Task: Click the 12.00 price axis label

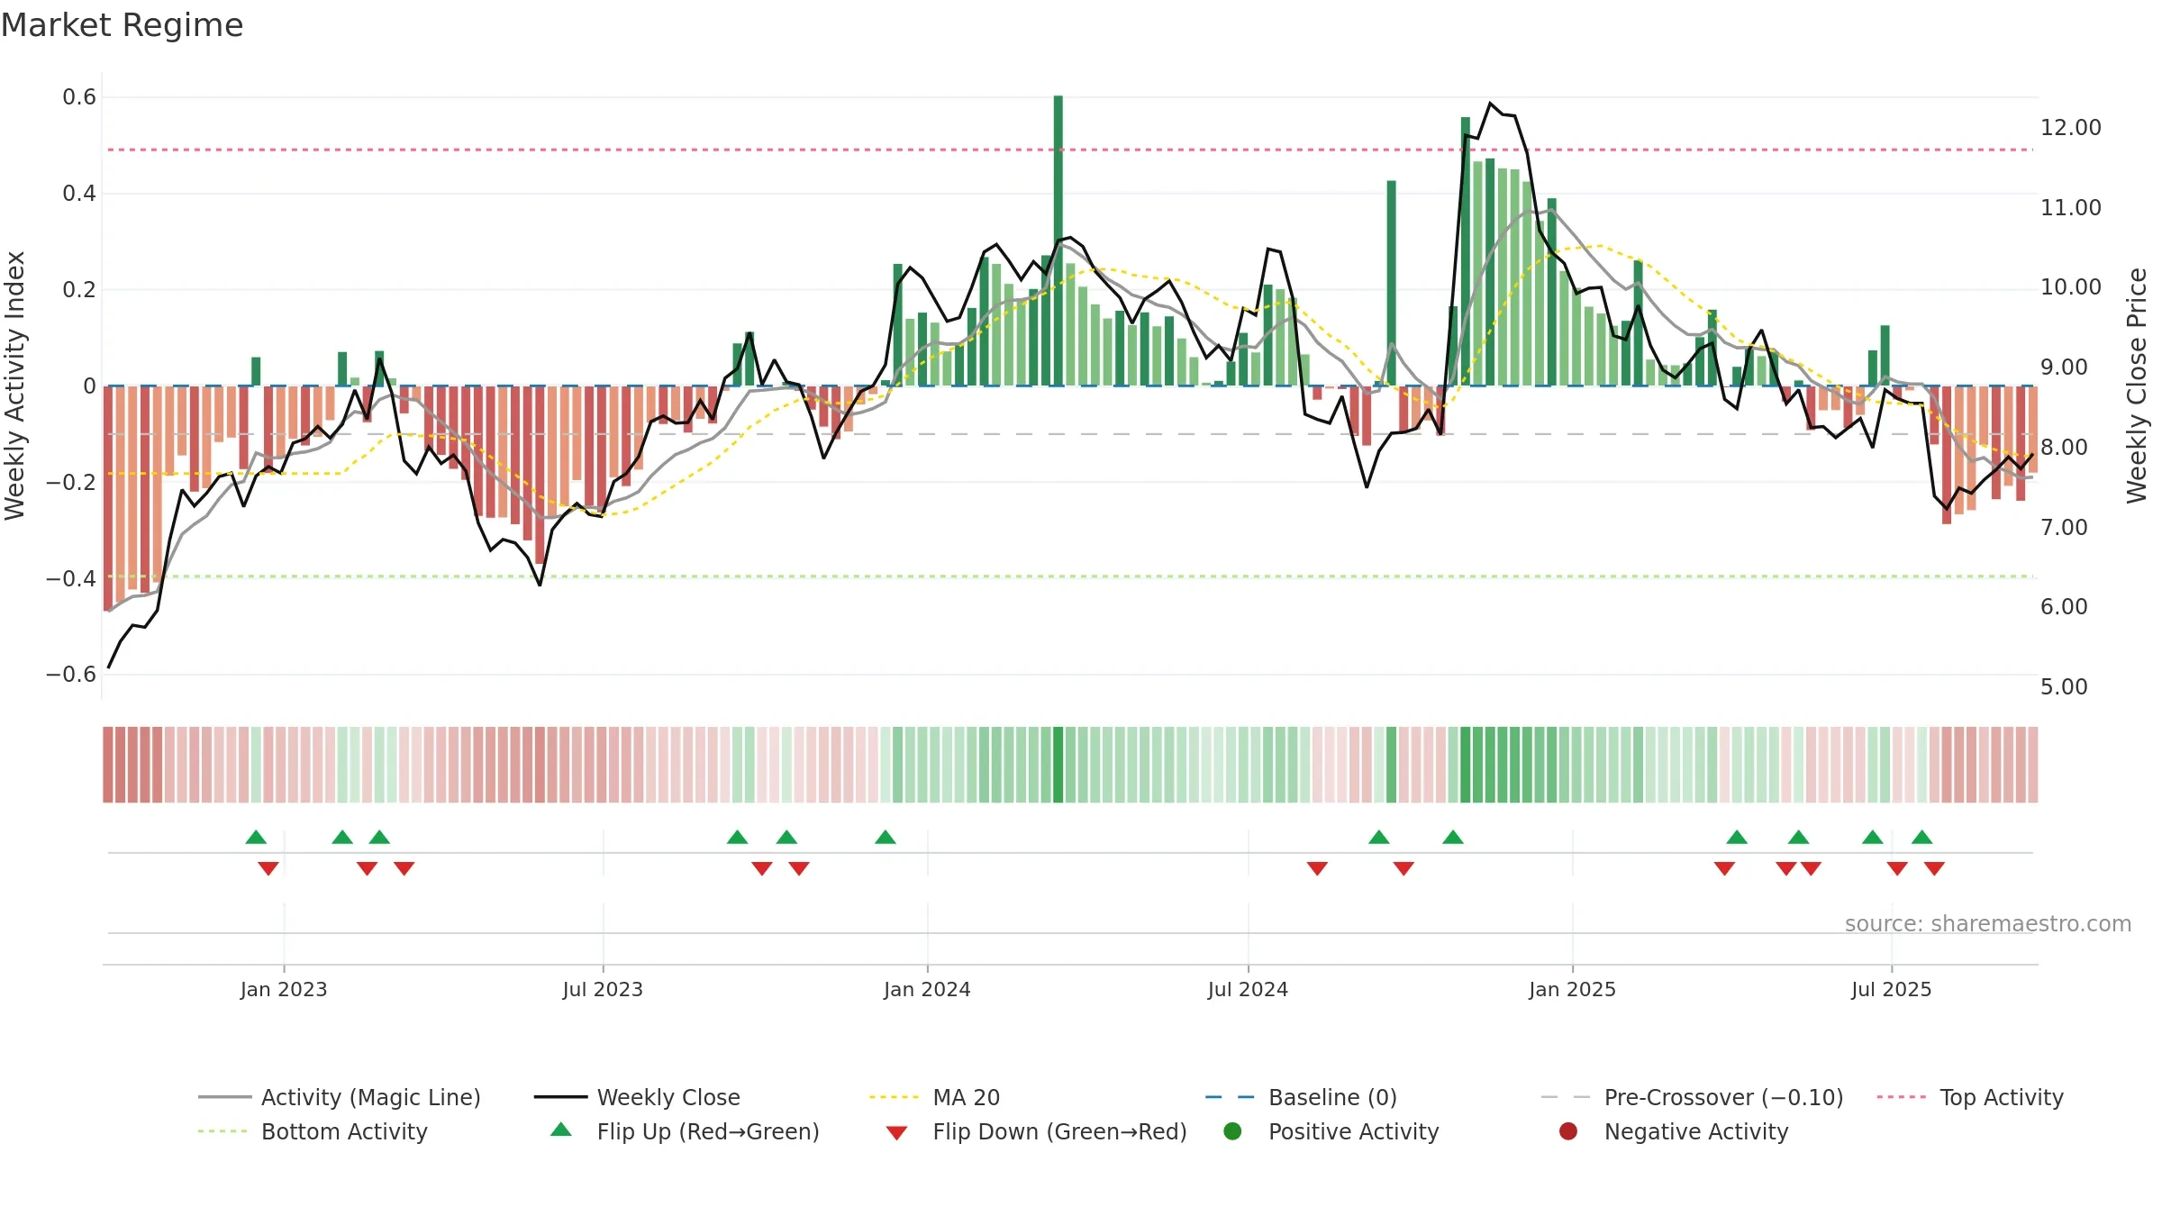Action: point(2070,128)
